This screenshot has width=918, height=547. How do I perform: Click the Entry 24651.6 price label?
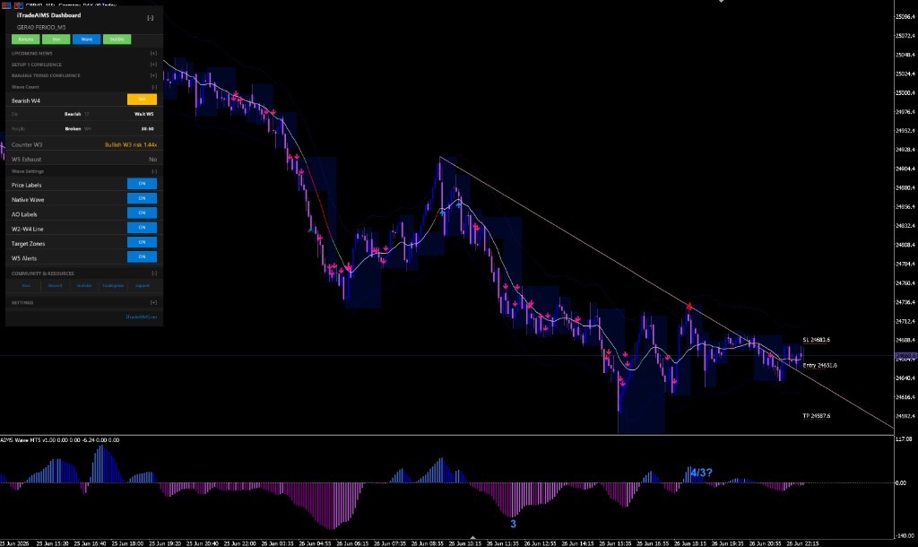pos(819,366)
